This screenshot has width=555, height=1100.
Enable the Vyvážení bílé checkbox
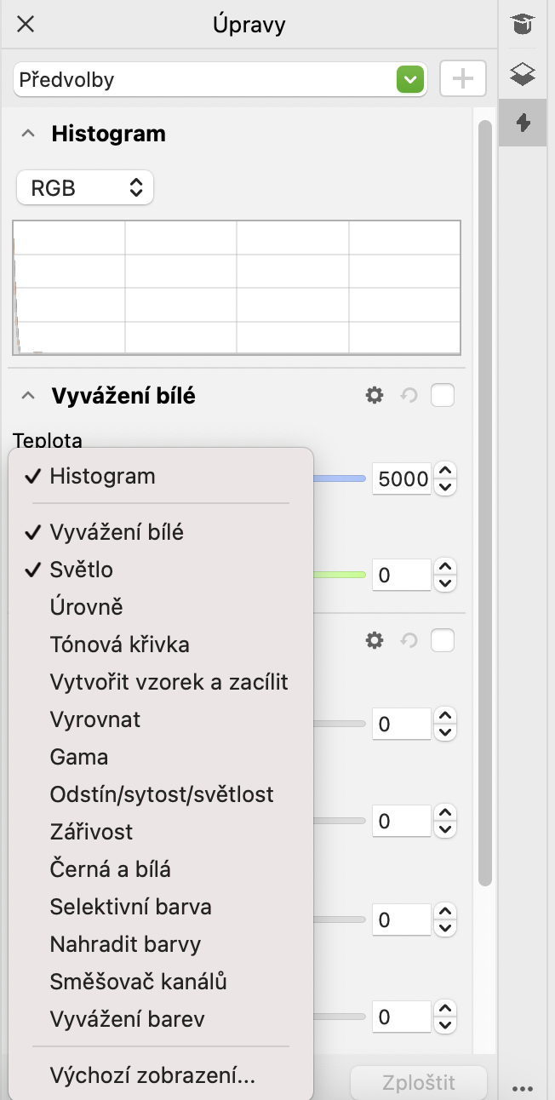(x=443, y=395)
